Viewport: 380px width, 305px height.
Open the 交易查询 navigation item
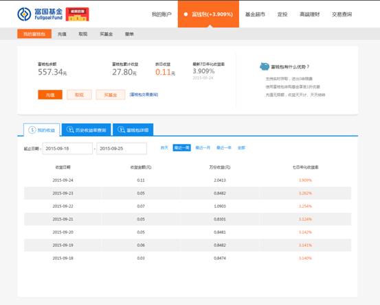tap(342, 14)
